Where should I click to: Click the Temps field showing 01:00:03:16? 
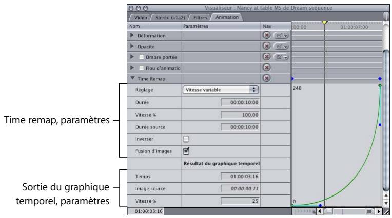pyautogui.click(x=240, y=177)
